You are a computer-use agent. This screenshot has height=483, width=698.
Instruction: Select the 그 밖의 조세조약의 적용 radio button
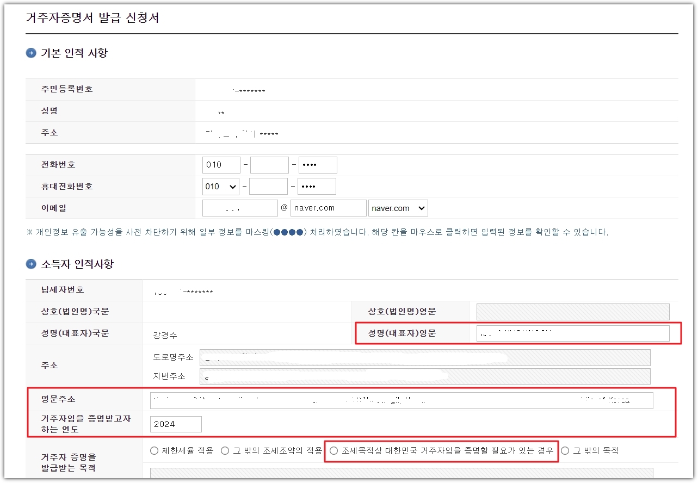[x=225, y=450]
